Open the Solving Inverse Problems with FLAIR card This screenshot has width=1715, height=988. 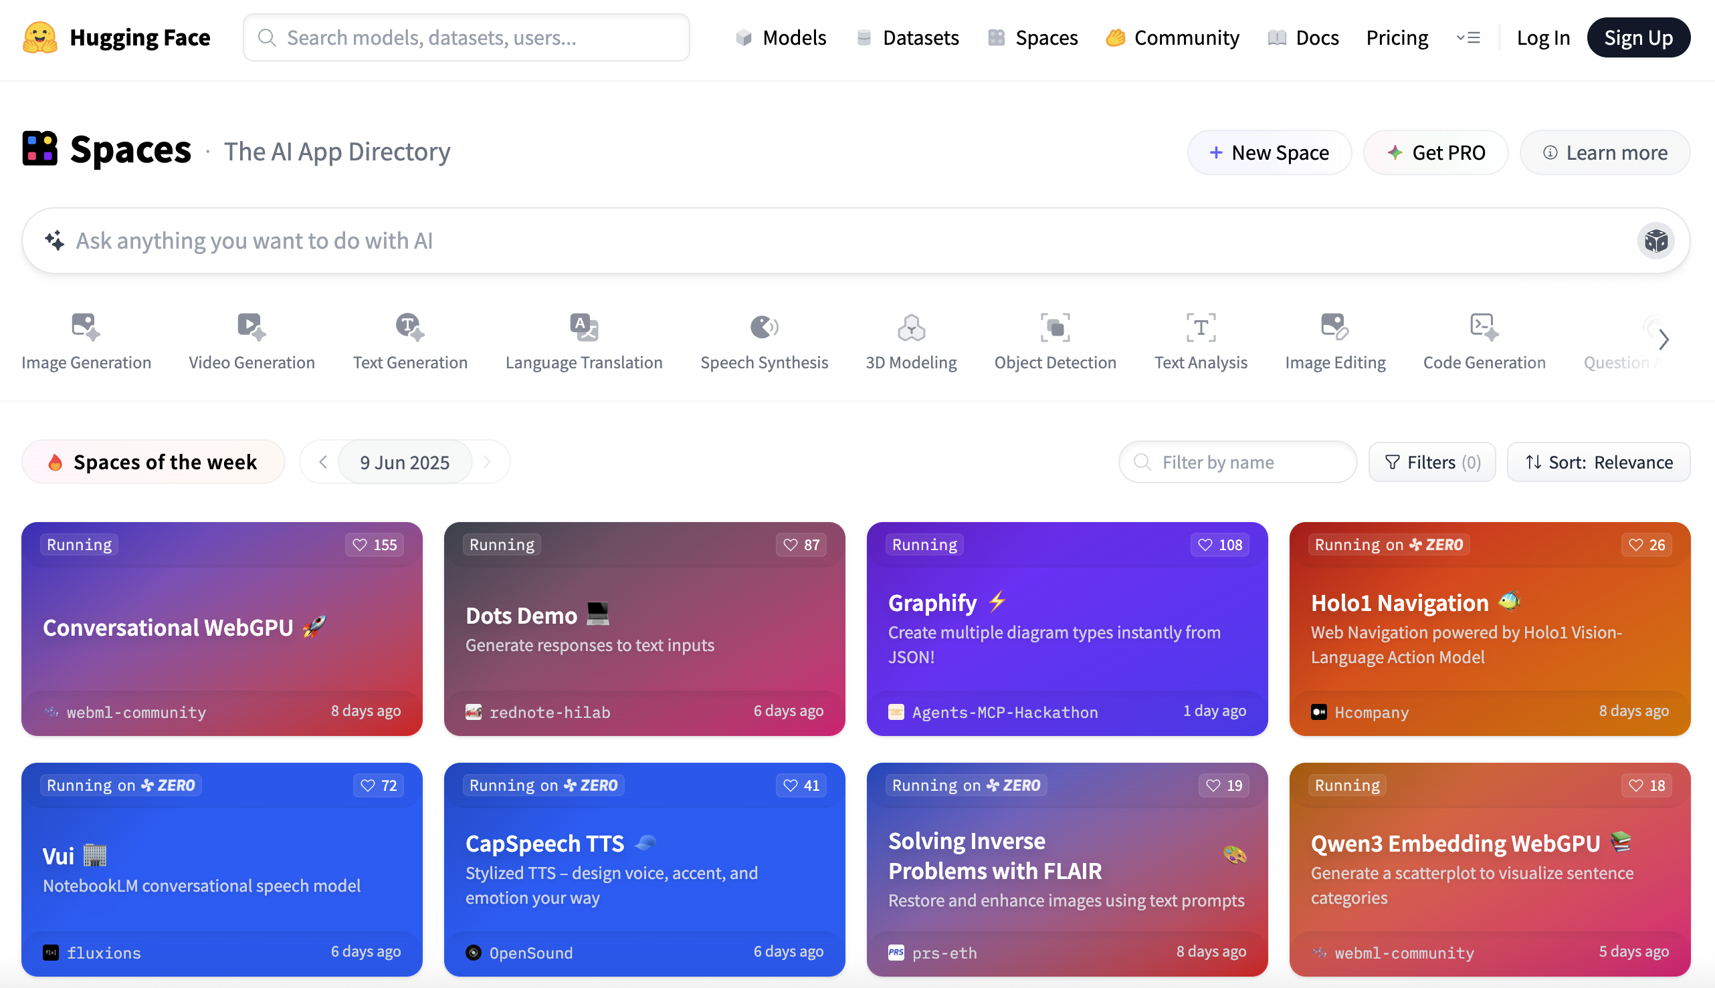point(1067,869)
